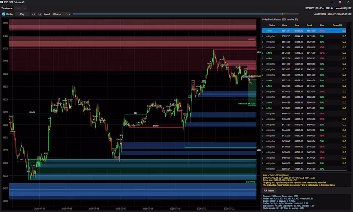
Task: Toggle the Replay checkbox
Action: (x=4, y=14)
